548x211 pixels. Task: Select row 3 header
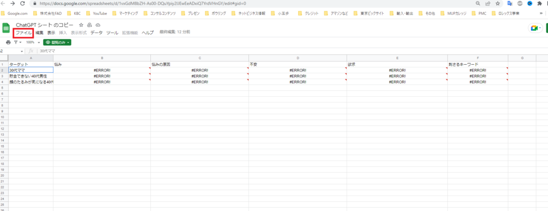[4, 76]
